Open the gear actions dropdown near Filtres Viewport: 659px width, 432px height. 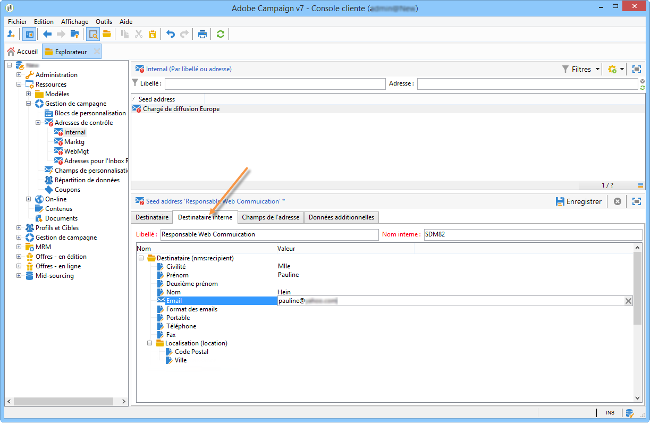(615, 69)
